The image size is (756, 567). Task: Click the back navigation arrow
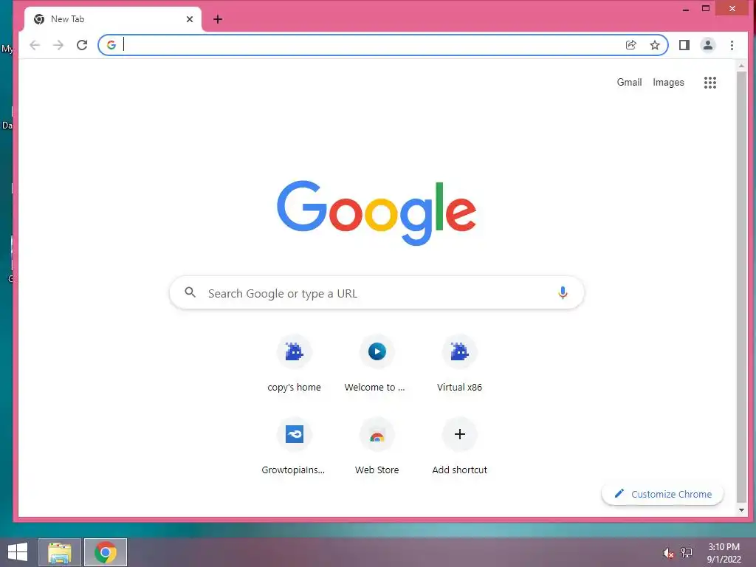pos(35,45)
